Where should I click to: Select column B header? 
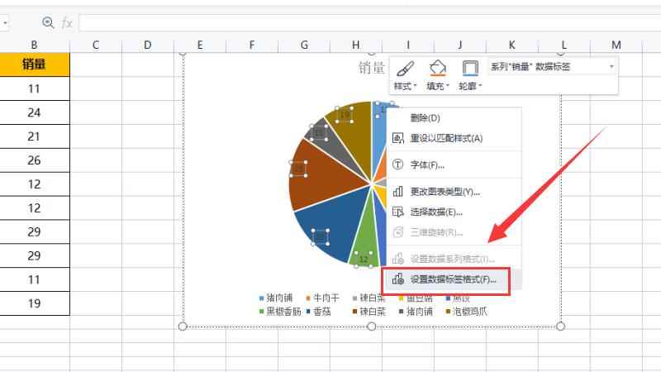click(x=34, y=45)
